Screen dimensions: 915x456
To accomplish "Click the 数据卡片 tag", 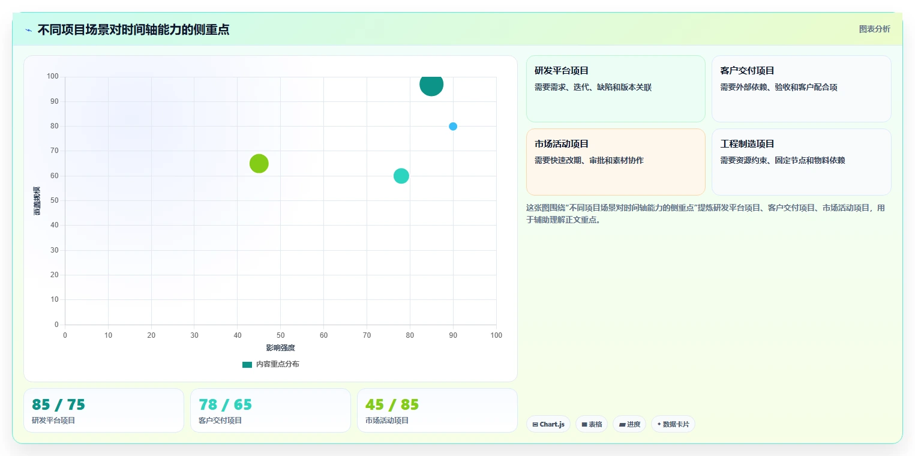I will click(x=673, y=424).
